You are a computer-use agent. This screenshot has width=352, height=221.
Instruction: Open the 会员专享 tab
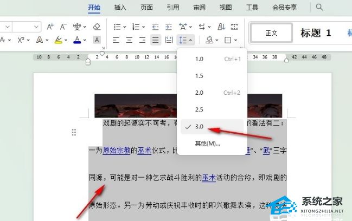[284, 8]
